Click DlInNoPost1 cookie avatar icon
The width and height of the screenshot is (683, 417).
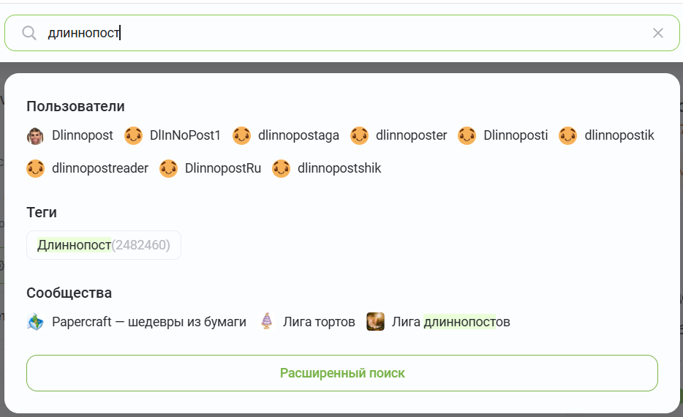click(133, 136)
